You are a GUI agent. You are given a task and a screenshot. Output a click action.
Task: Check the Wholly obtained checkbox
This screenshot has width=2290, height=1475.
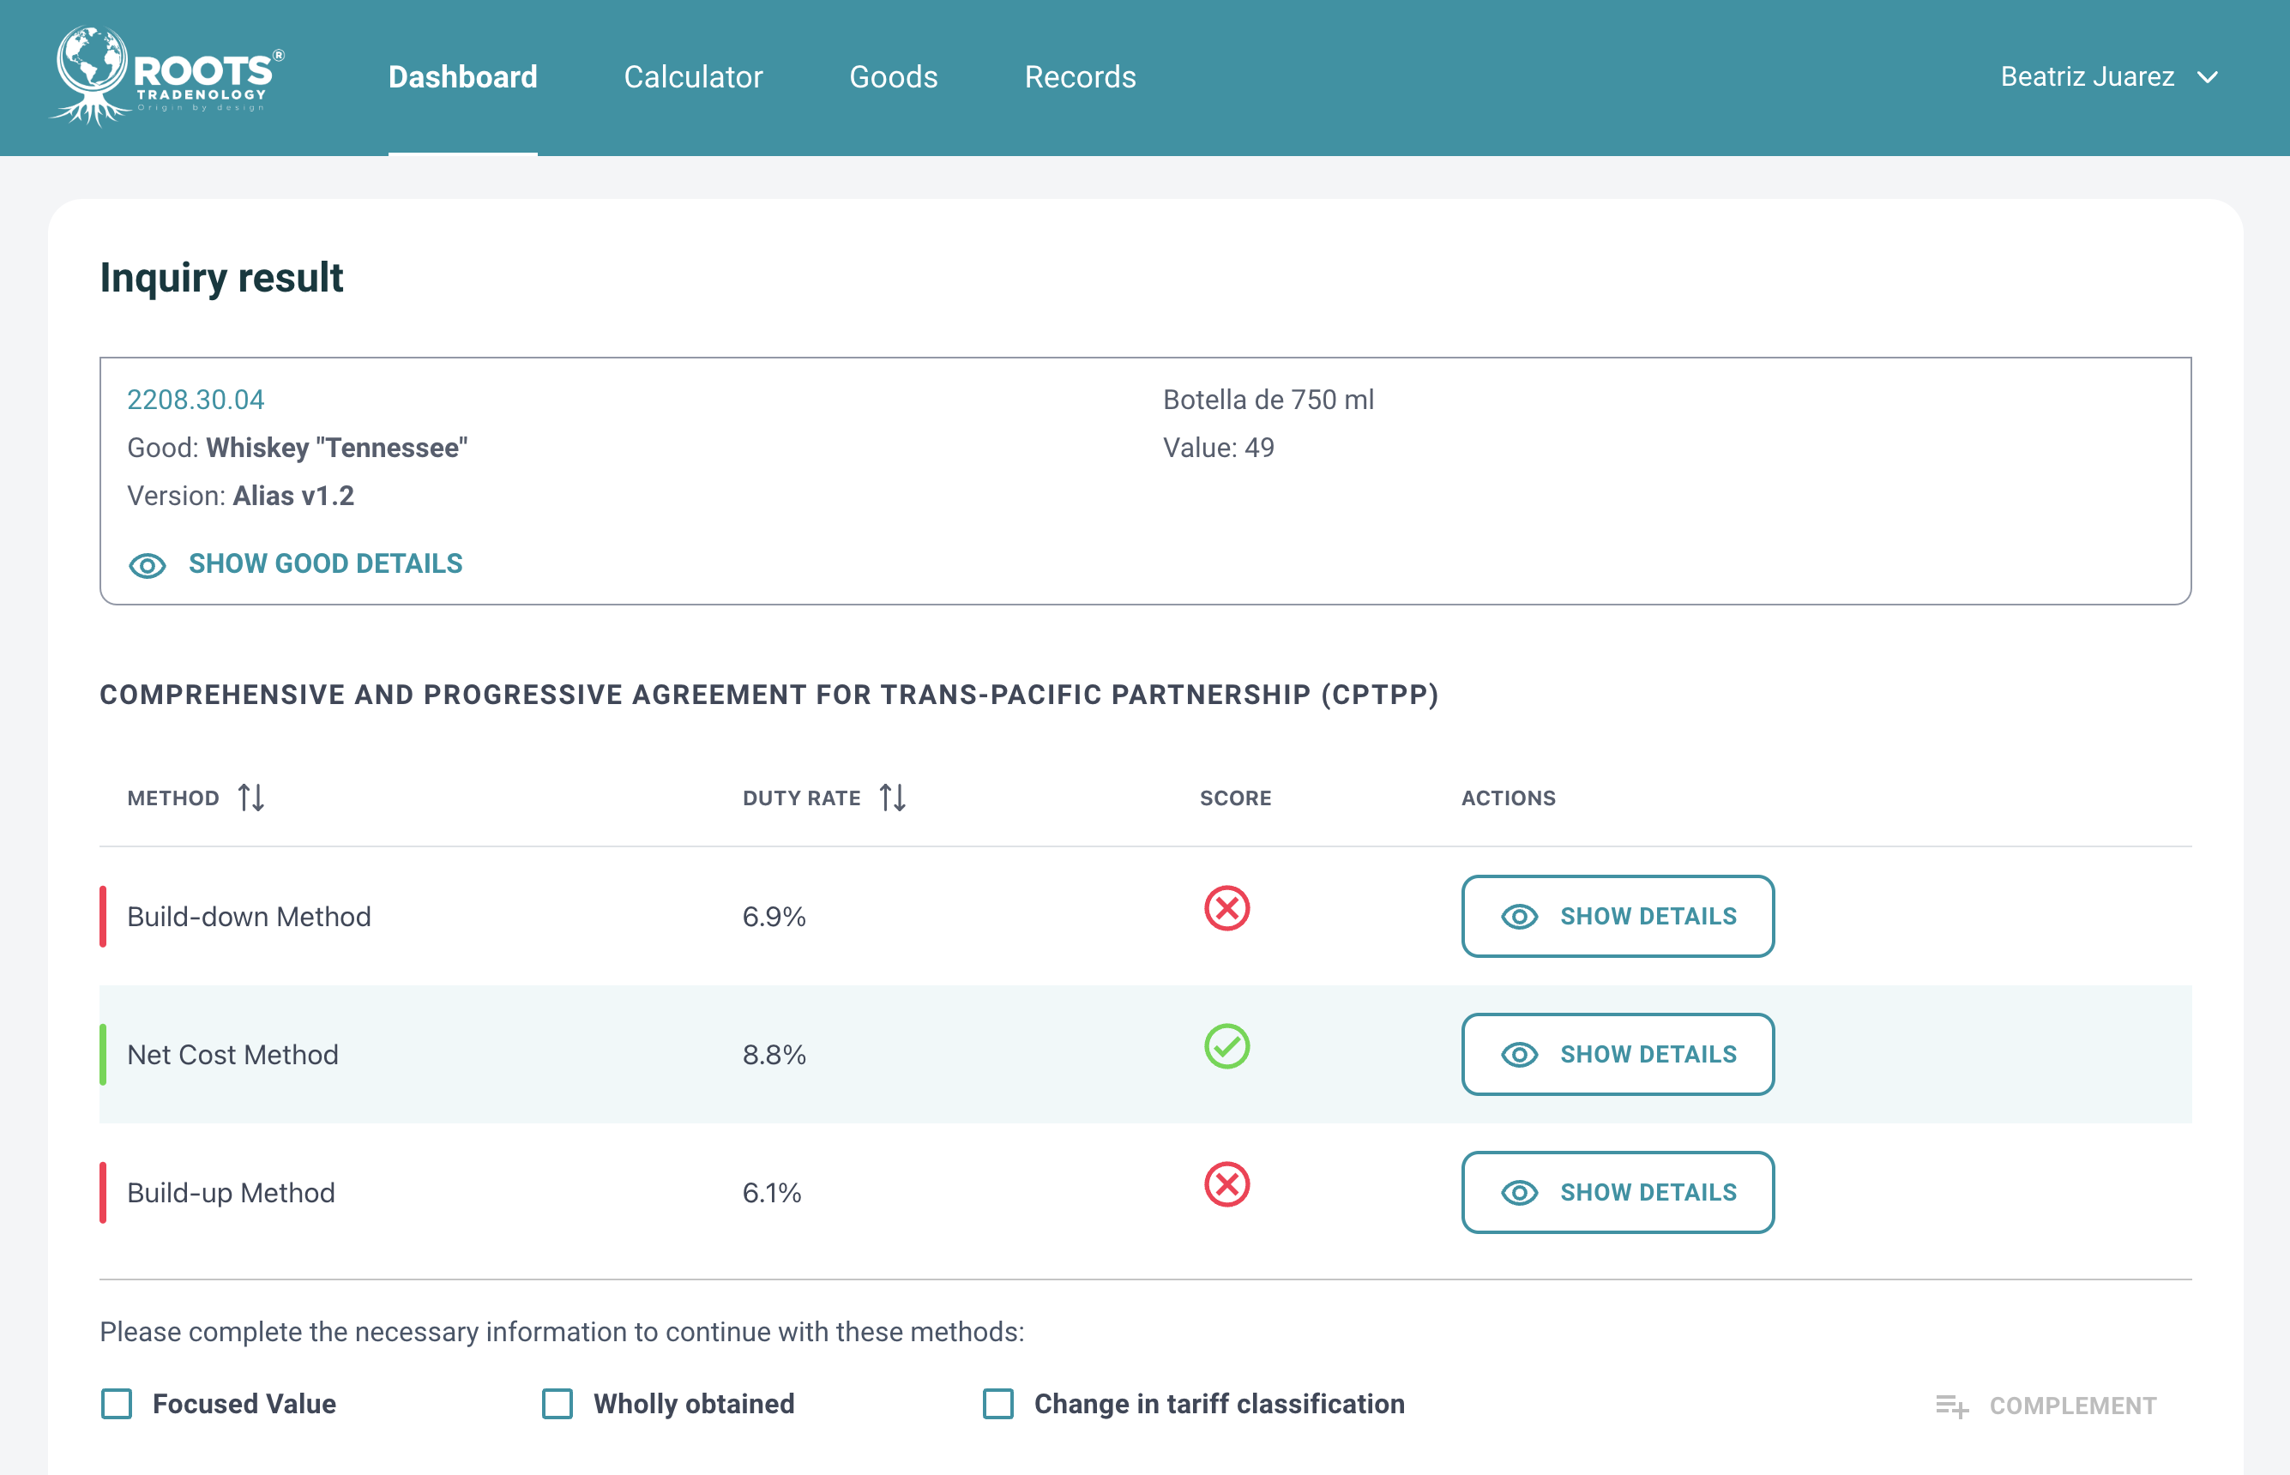tap(557, 1403)
